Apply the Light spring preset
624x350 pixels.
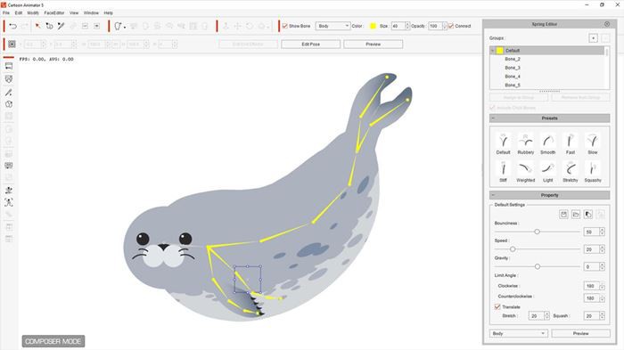pos(548,172)
